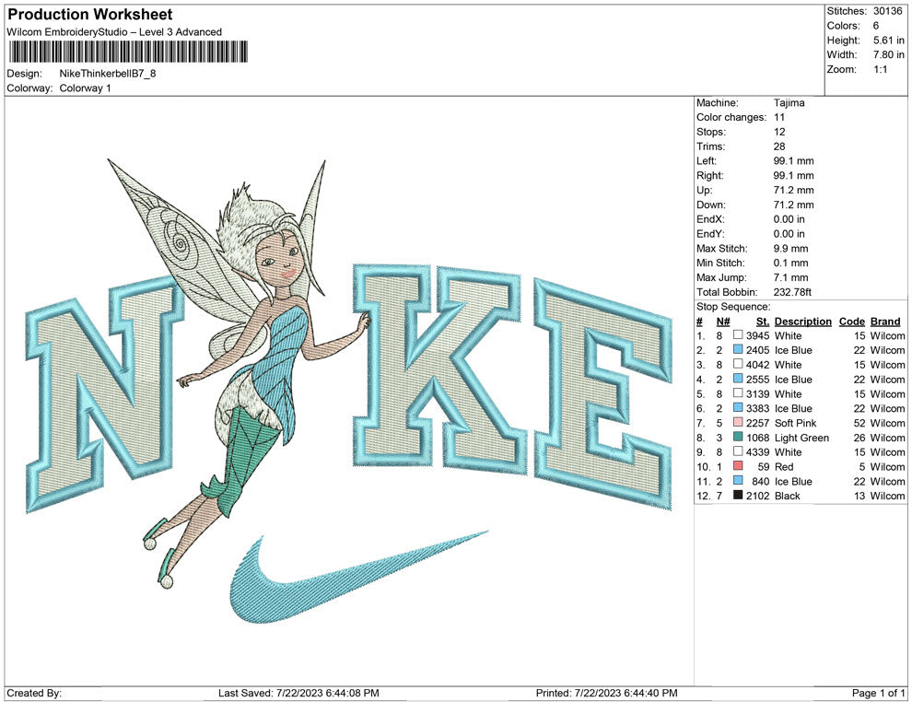This screenshot has width=912, height=702.
Task: Click the "Soft Pink" description text
Action: (x=795, y=423)
